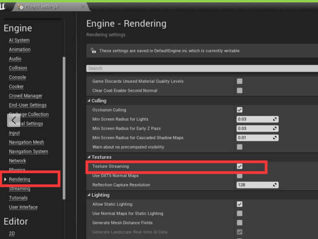Open Collision settings
This screenshot has height=239, width=318.
point(18,68)
